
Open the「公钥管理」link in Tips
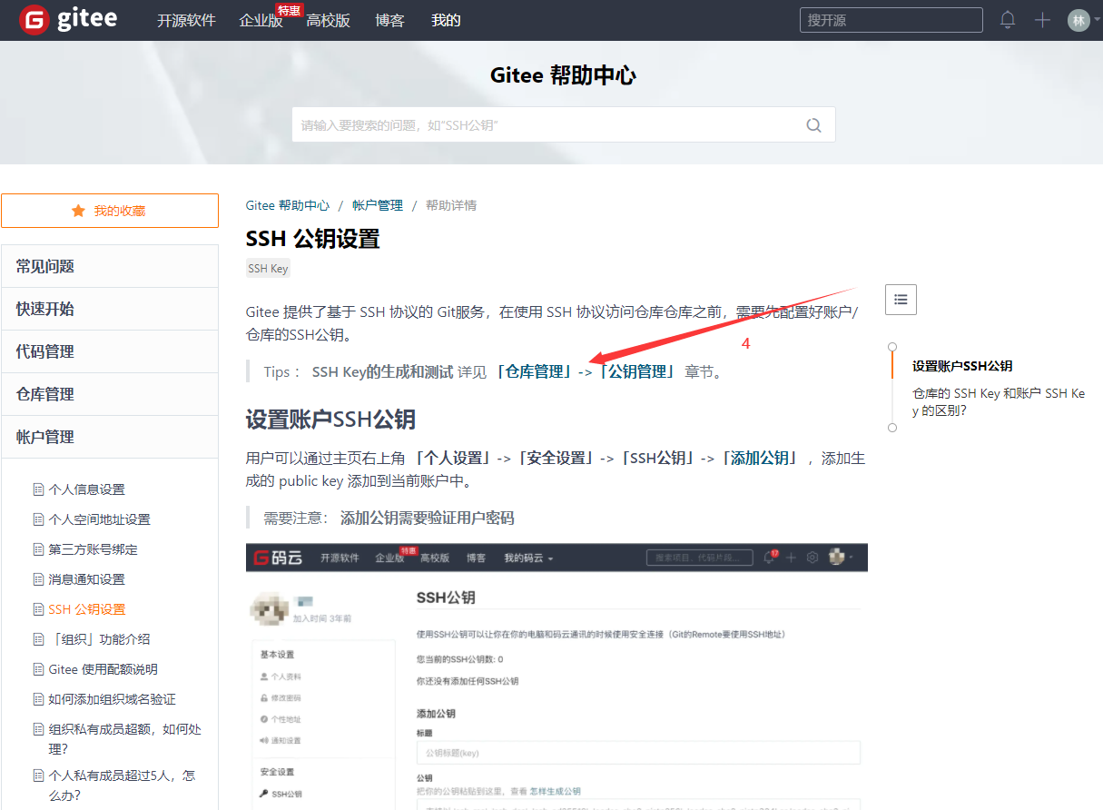(x=636, y=371)
